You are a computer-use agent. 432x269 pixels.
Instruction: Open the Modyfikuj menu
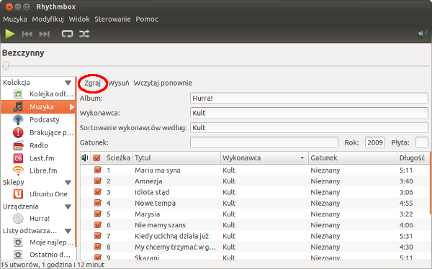tap(48, 19)
